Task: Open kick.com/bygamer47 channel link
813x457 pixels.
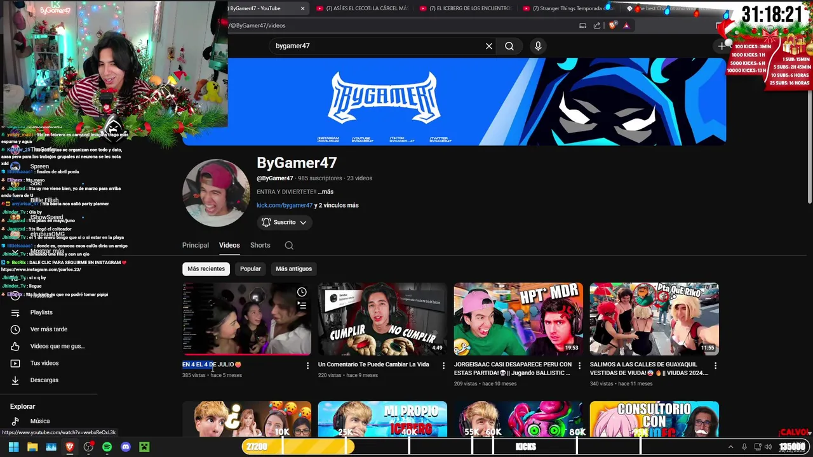Action: (285, 205)
